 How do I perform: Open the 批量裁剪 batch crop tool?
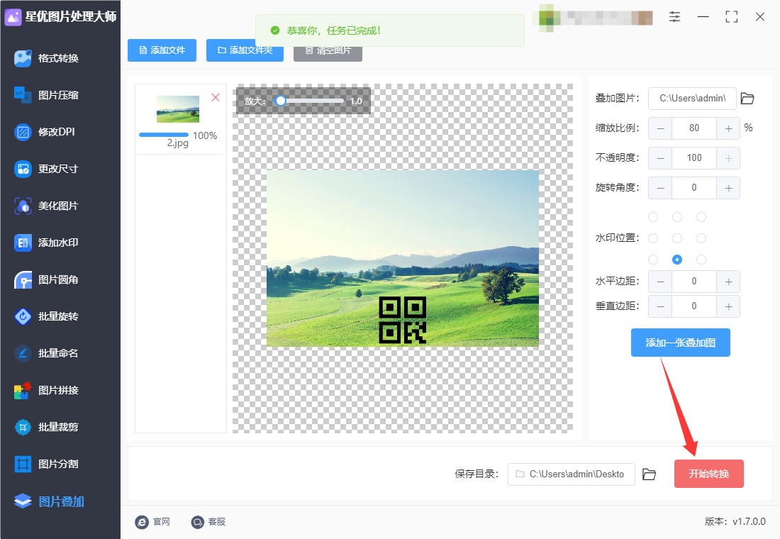(x=46, y=427)
